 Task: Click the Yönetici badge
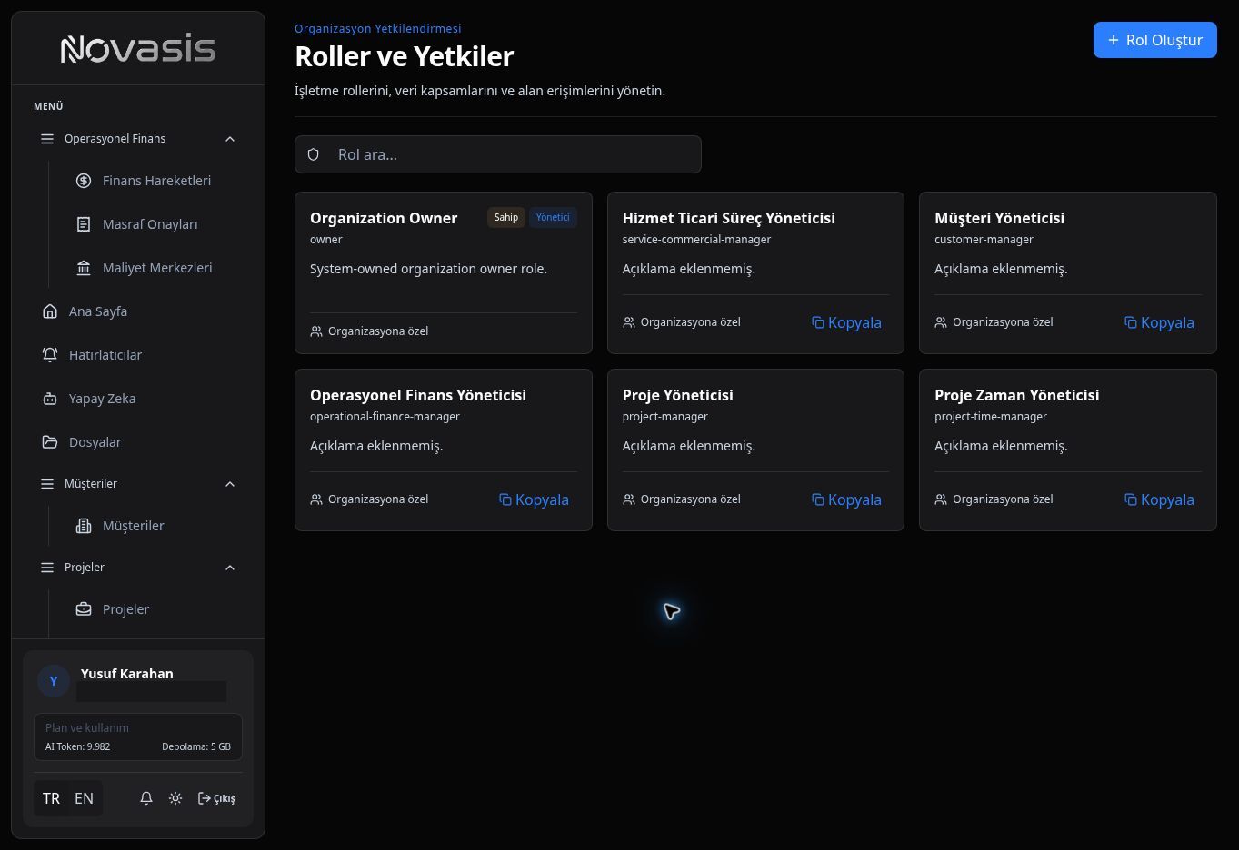click(553, 217)
